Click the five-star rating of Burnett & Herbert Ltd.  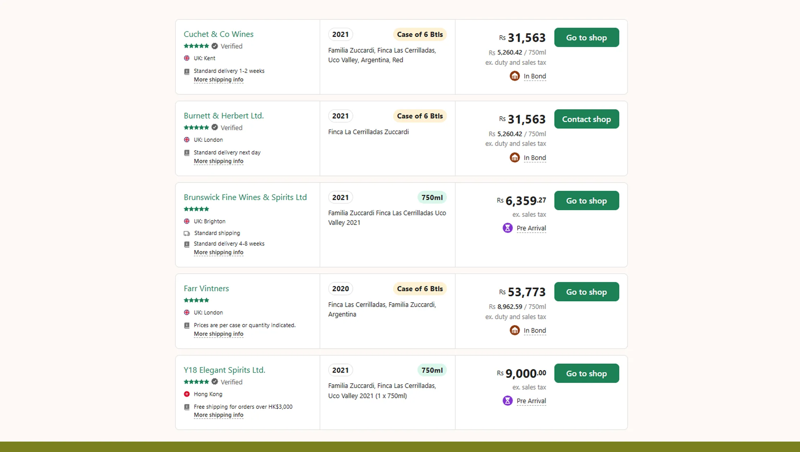(196, 127)
